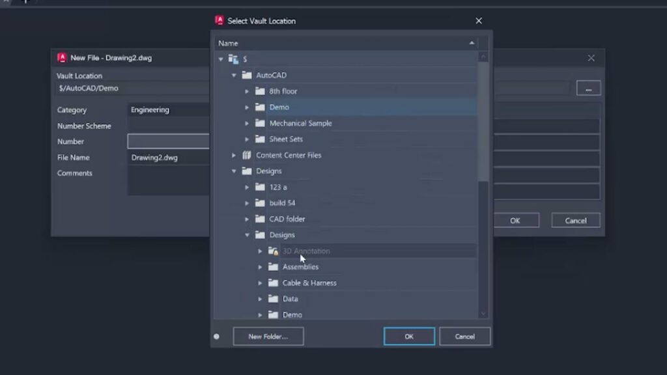
Task: Click the top-level Designs folder icon
Action: [247, 171]
